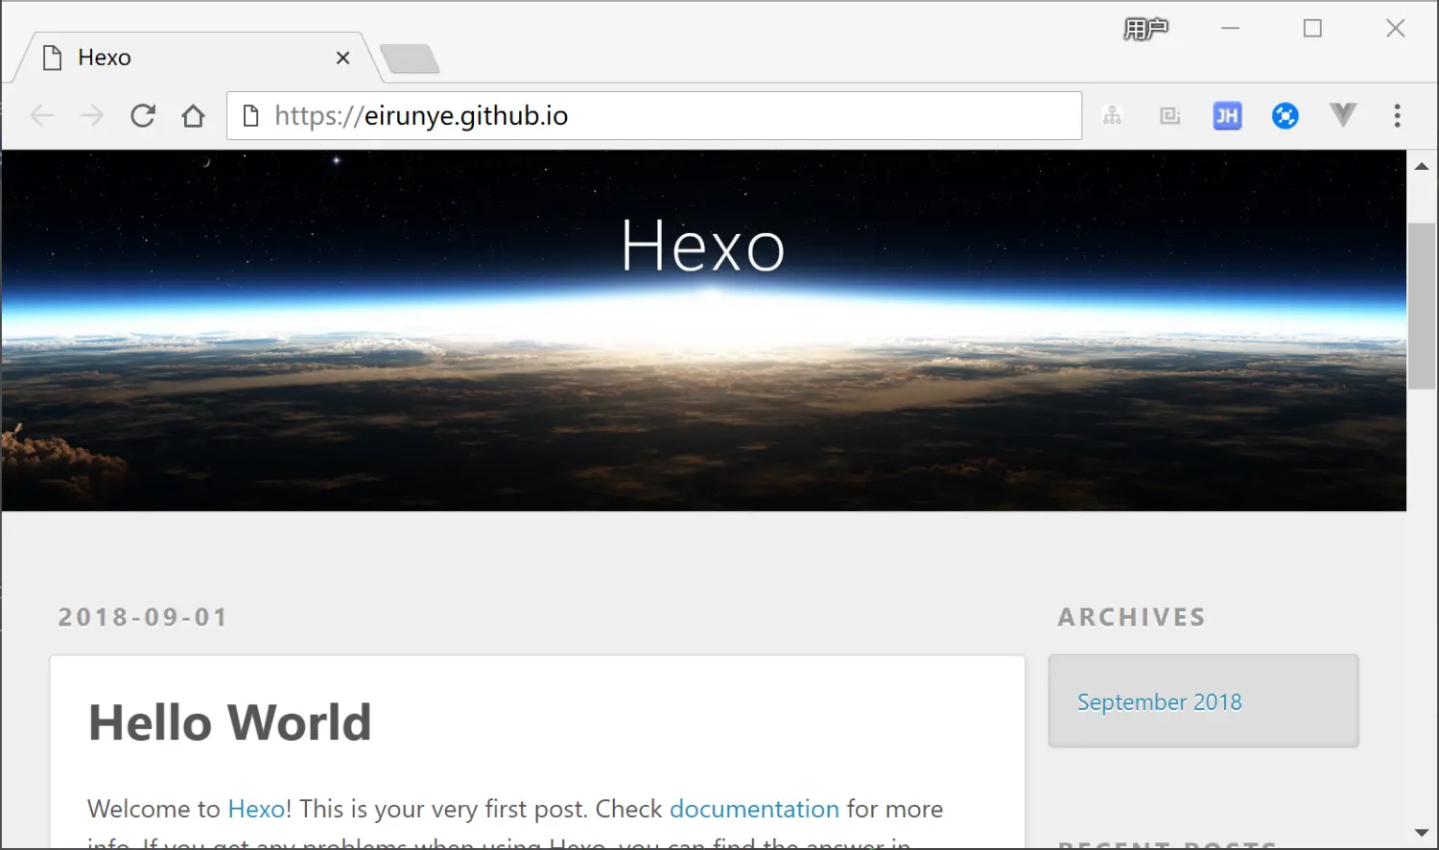Image resolution: width=1439 pixels, height=850 pixels.
Task: Open a new tab
Action: tap(411, 59)
